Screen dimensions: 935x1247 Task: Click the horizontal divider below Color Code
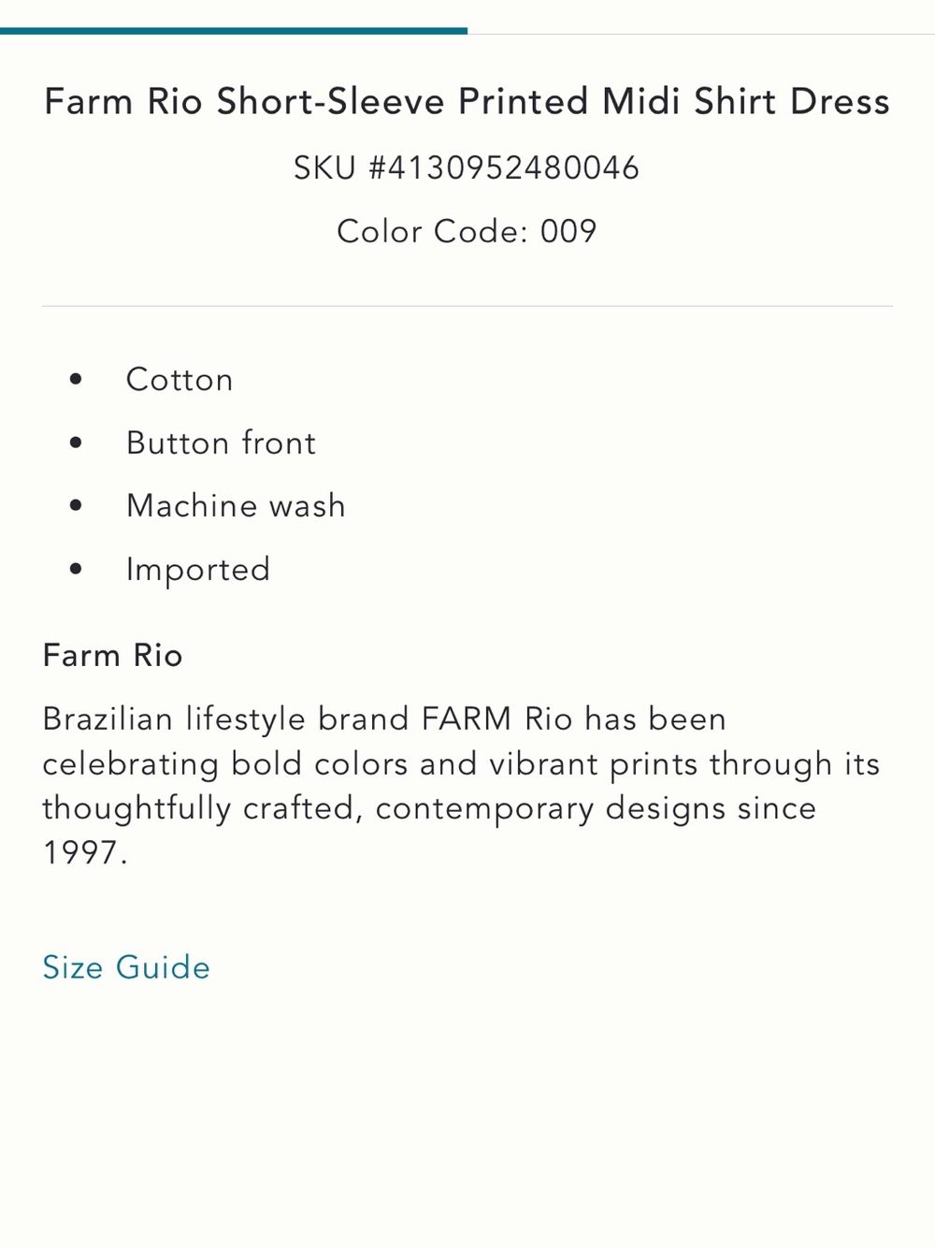pyautogui.click(x=467, y=306)
